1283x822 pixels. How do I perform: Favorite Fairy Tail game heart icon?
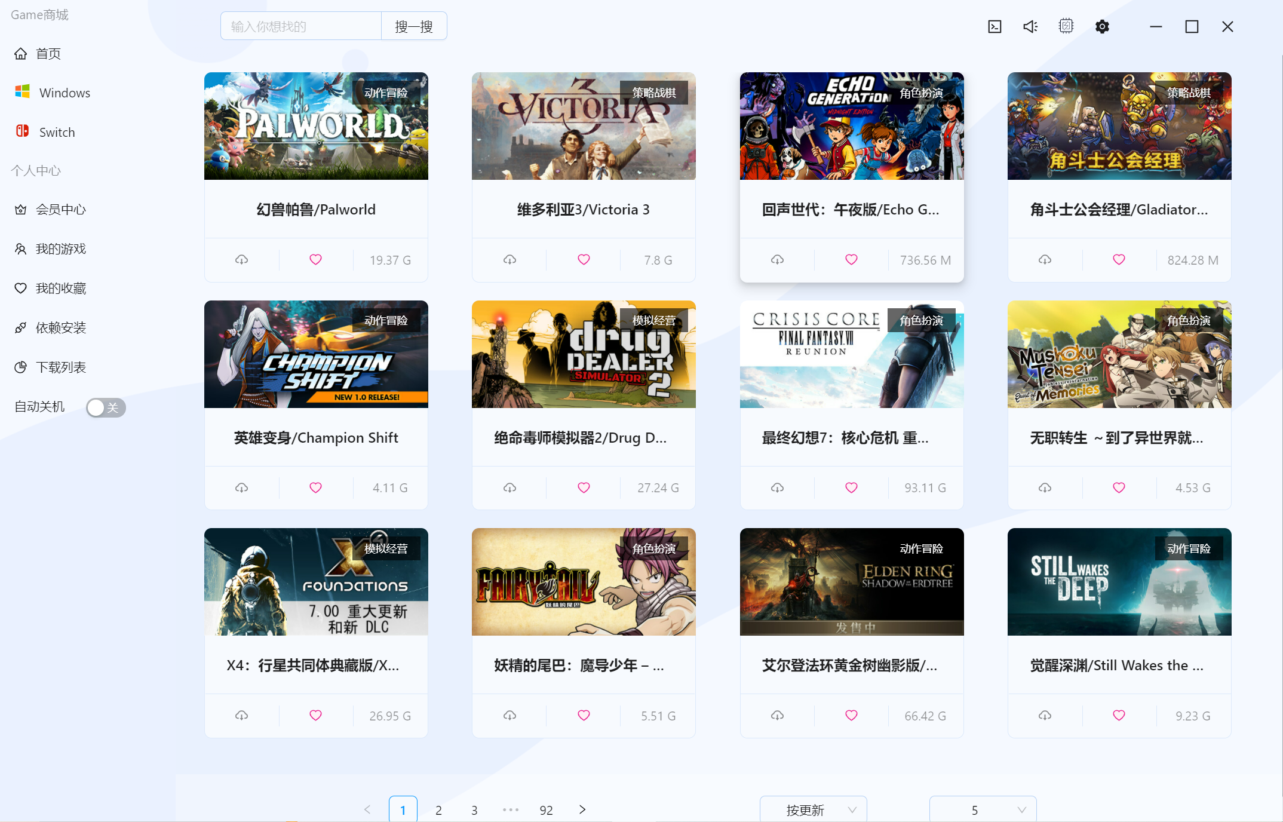click(x=584, y=716)
